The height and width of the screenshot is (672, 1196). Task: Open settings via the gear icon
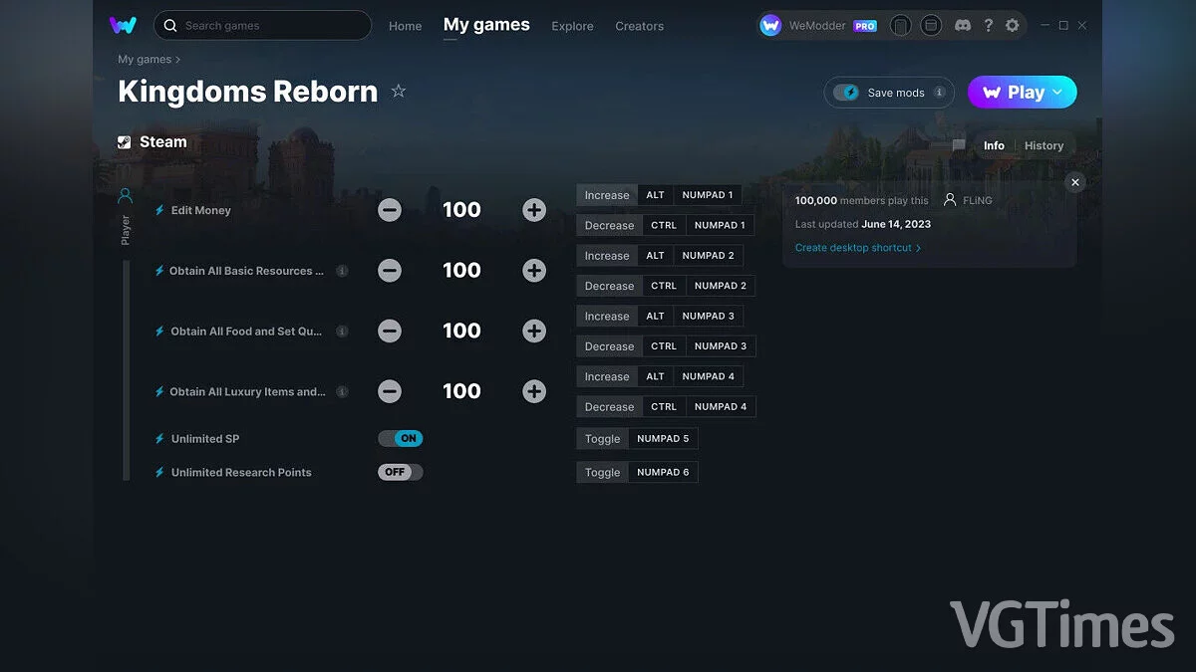1013,25
